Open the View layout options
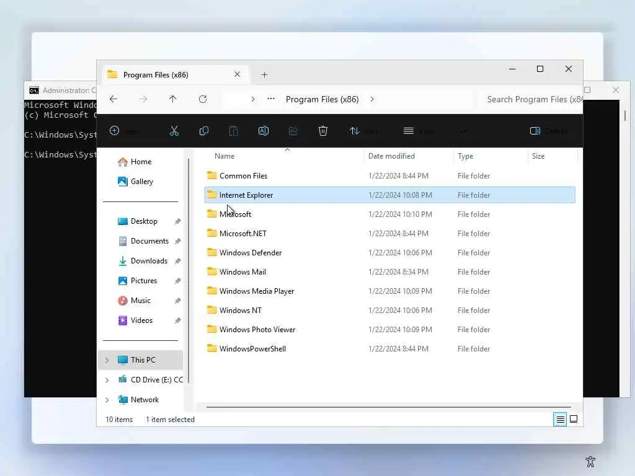This screenshot has height=476, width=635. 419,131
